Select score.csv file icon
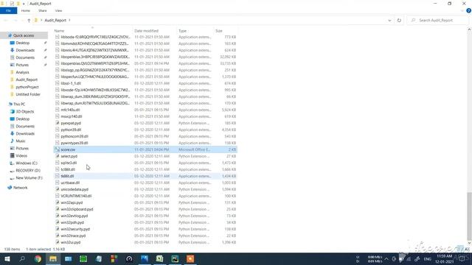Screen dimensions: 472x265 (57, 149)
